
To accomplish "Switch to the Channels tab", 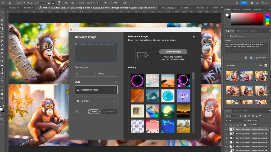I will (x=237, y=111).
